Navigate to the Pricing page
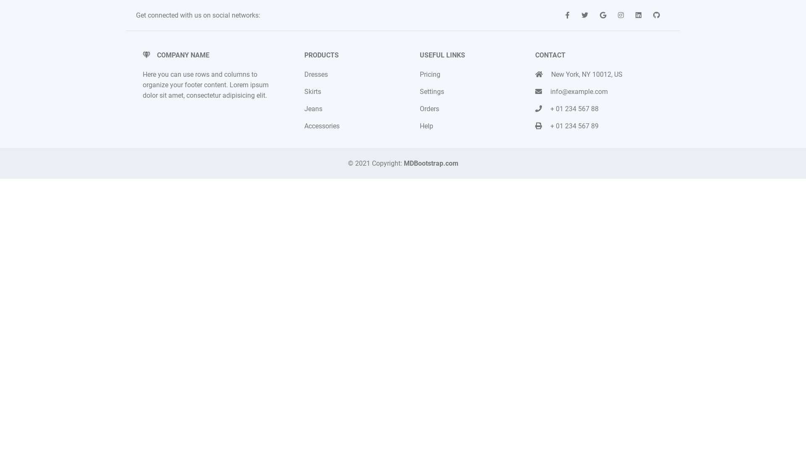Viewport: 806px width, 453px height. coord(430,74)
